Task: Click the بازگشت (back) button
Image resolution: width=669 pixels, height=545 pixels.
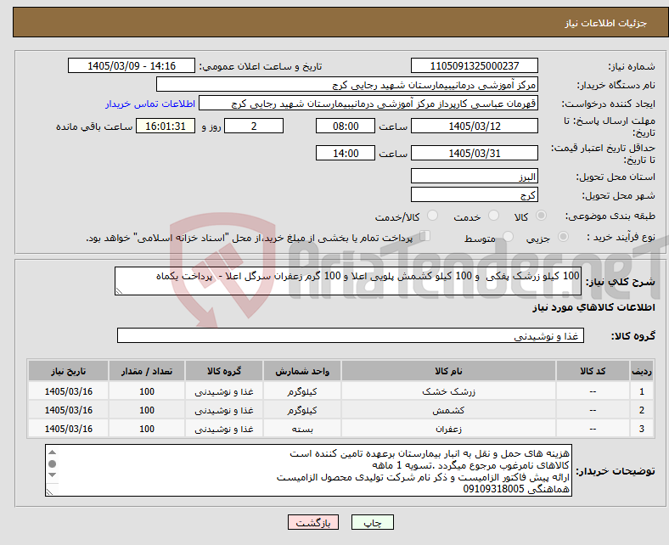Action: click(x=313, y=522)
